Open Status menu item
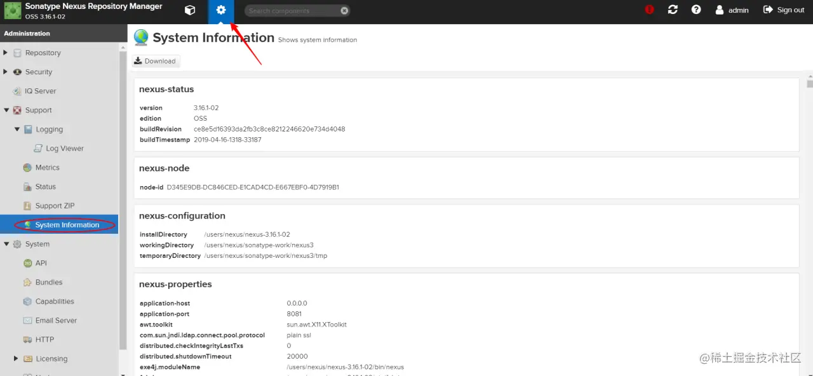The image size is (813, 376). coord(46,187)
